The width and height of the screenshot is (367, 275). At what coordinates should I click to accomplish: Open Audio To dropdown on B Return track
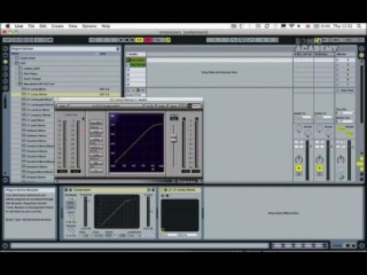(323, 117)
